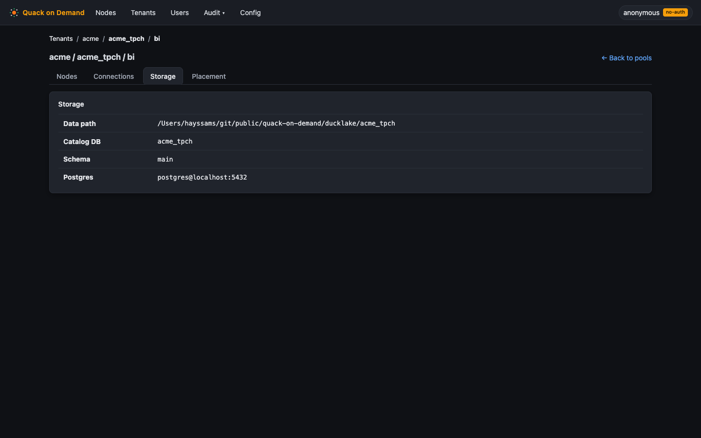Select the bi breadcrumb item
701x438 pixels.
[x=157, y=38]
